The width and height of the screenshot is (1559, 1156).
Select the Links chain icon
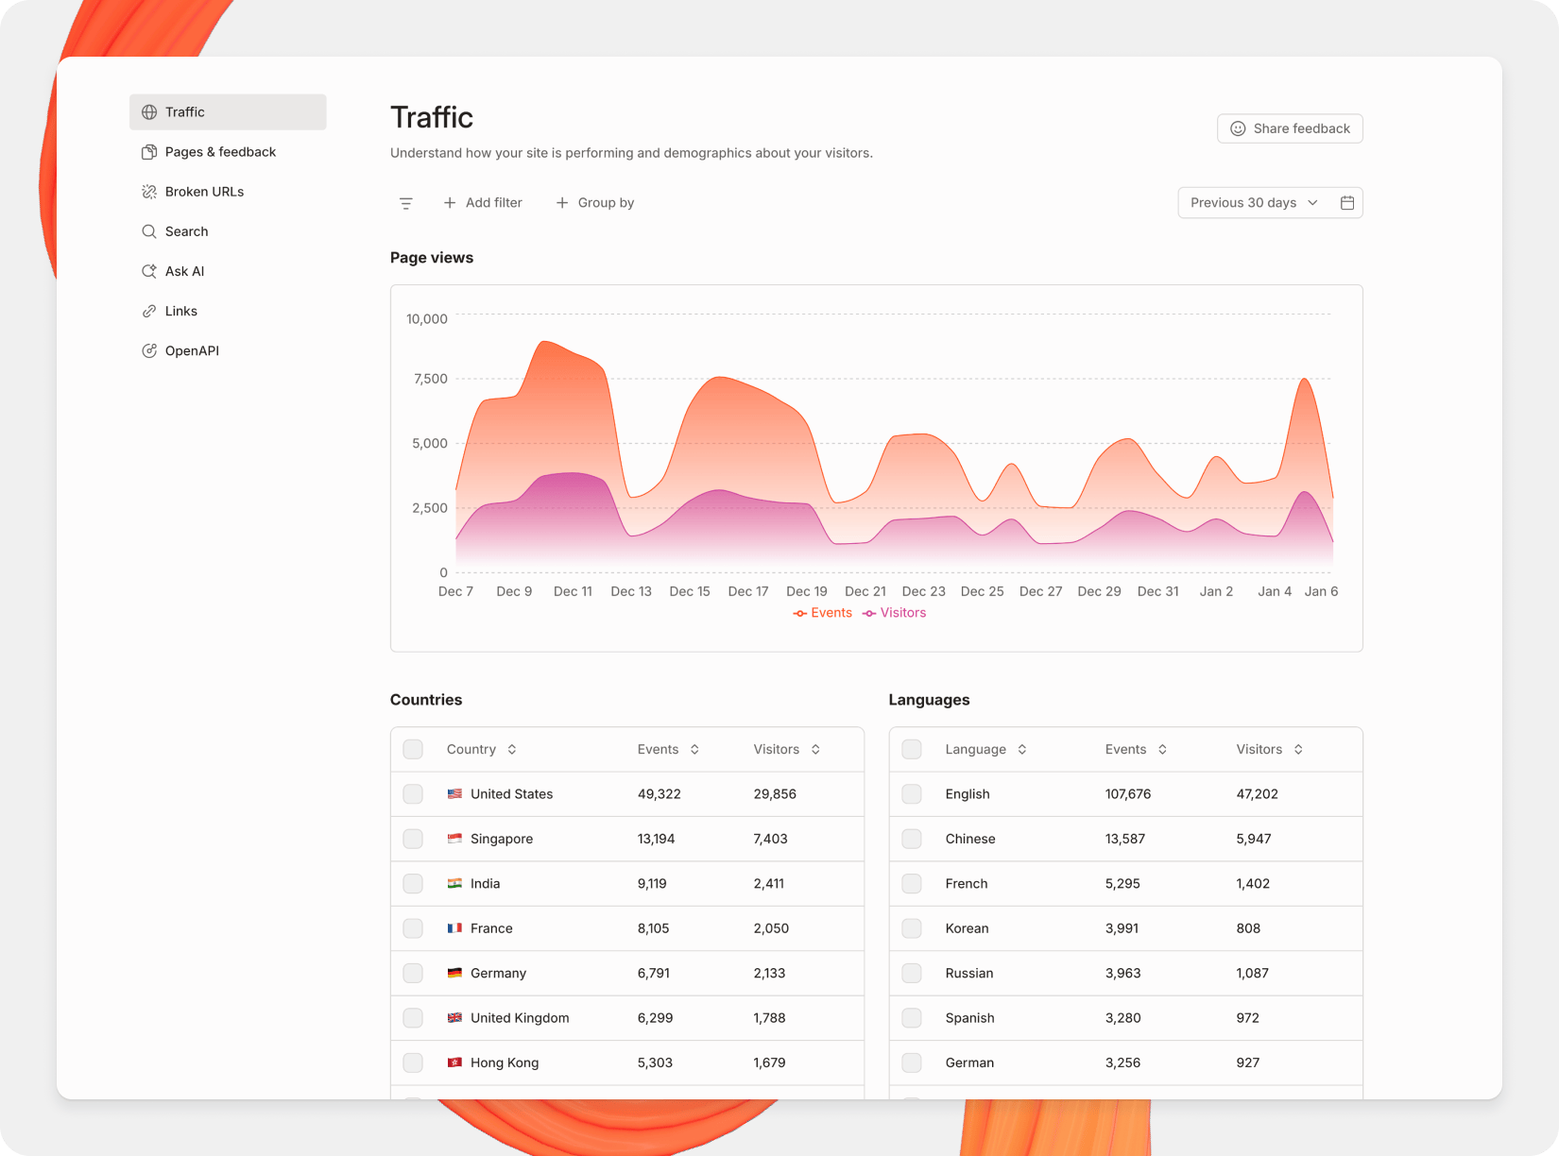(149, 311)
